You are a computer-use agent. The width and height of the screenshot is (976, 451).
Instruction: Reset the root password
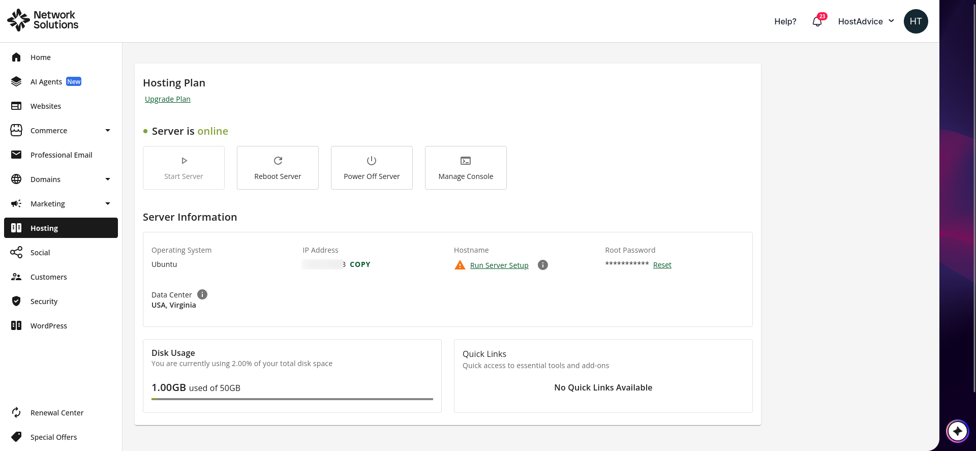[x=662, y=265]
